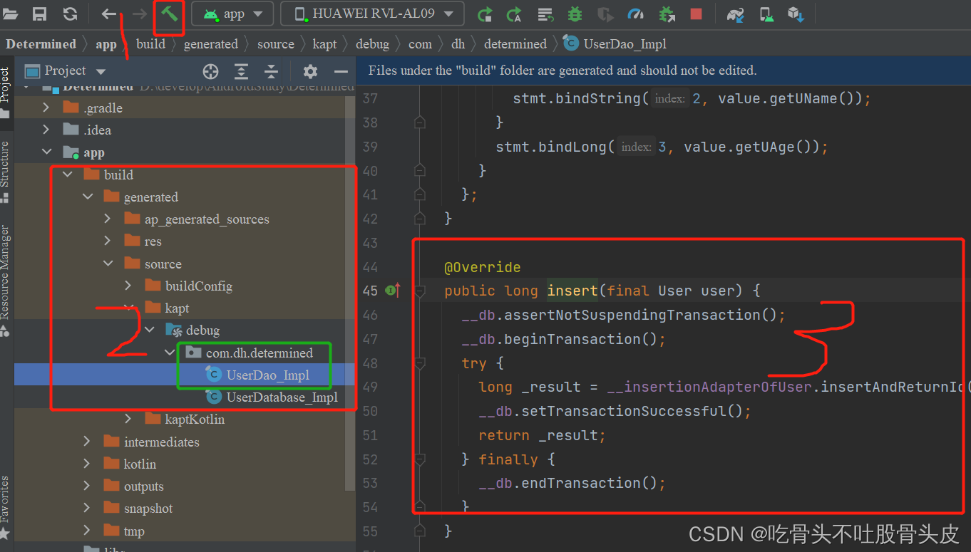
Task: Fold the insert method at line 45
Action: coord(419,291)
